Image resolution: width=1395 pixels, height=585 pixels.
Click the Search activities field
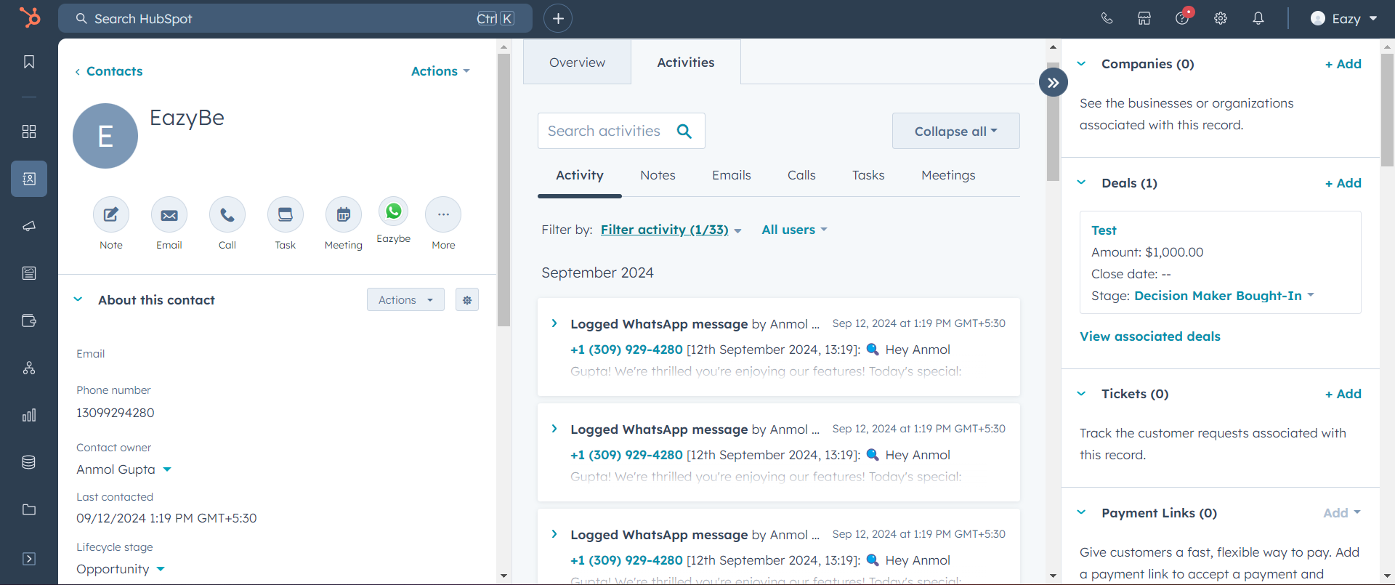click(x=621, y=131)
